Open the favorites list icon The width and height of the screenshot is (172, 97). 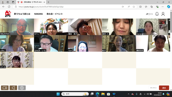pos(146,7)
